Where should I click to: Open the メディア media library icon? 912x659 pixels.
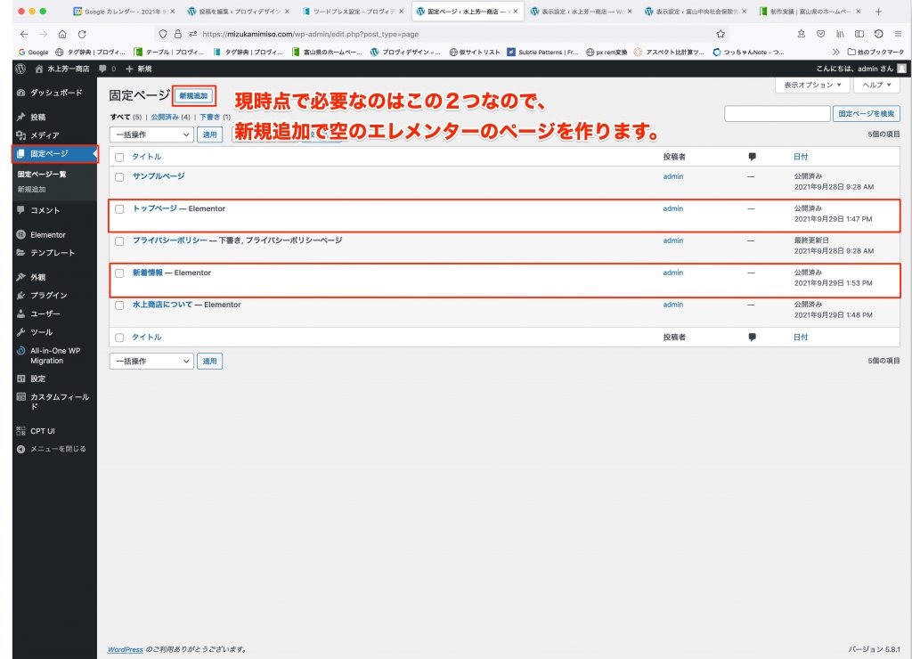[x=21, y=135]
